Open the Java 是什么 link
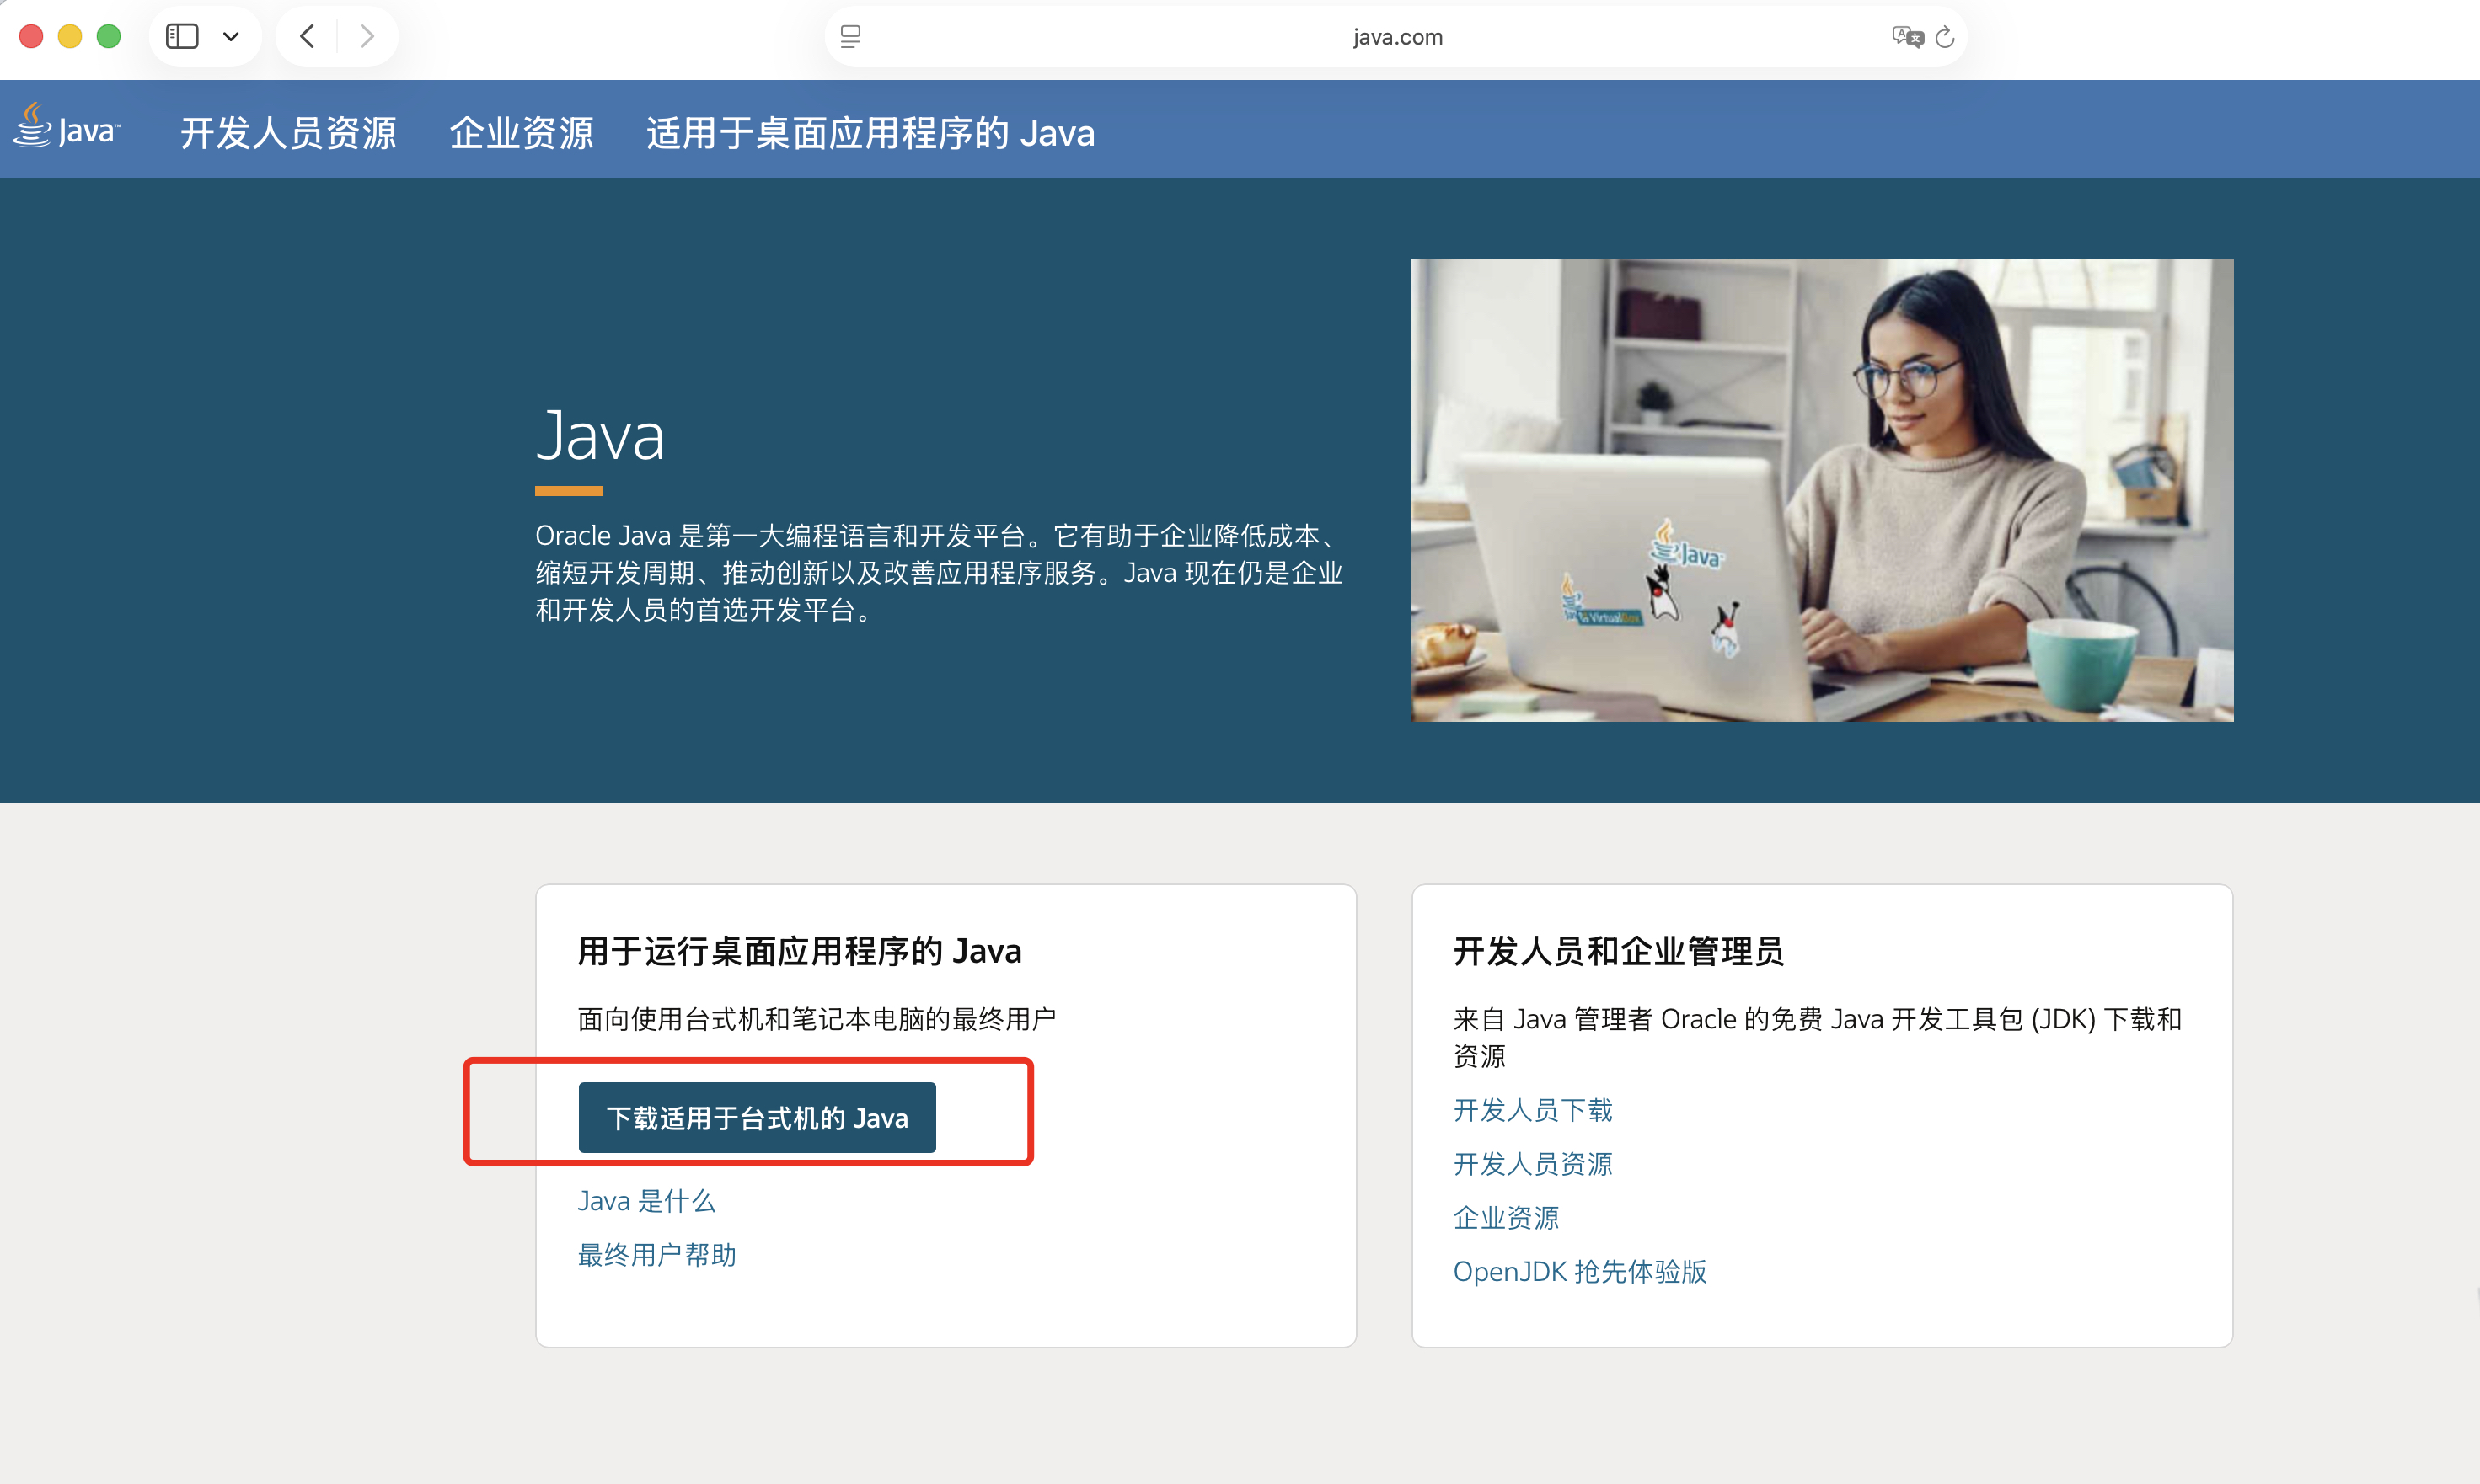Viewport: 2480px width, 1484px height. [x=646, y=1201]
